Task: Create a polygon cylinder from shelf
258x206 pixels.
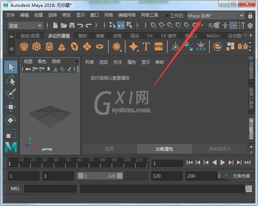Action: click(49, 46)
